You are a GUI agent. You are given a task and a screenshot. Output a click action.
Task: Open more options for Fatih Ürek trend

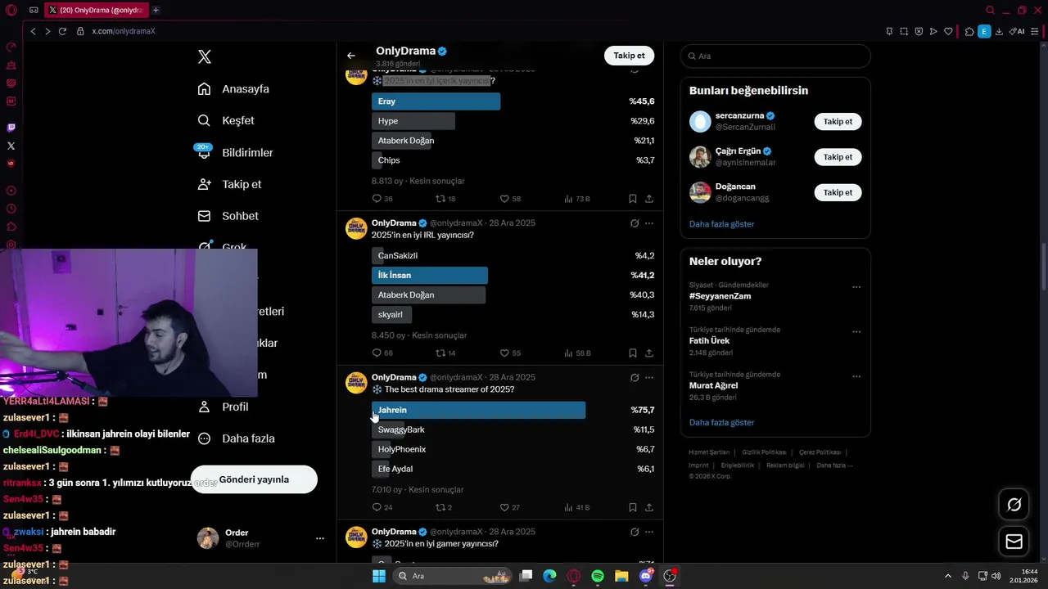[x=856, y=331]
